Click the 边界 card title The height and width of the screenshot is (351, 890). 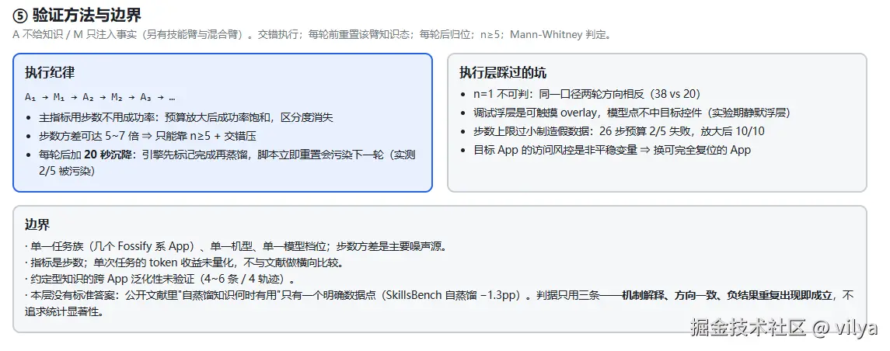tap(37, 224)
